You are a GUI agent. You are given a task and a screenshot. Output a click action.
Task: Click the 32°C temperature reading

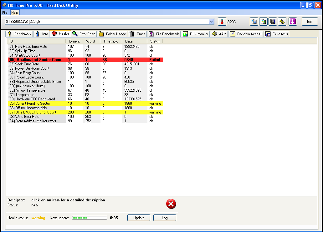pyautogui.click(x=232, y=22)
